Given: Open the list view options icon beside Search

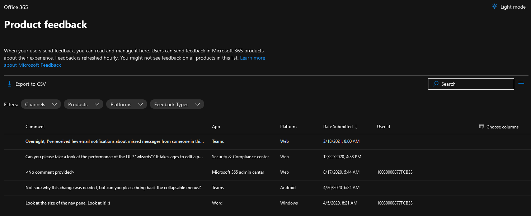Looking at the screenshot, I should pos(521,84).
